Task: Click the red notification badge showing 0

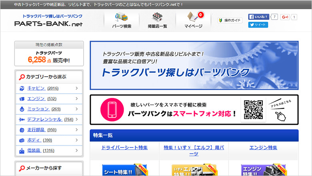Action: coord(200,15)
